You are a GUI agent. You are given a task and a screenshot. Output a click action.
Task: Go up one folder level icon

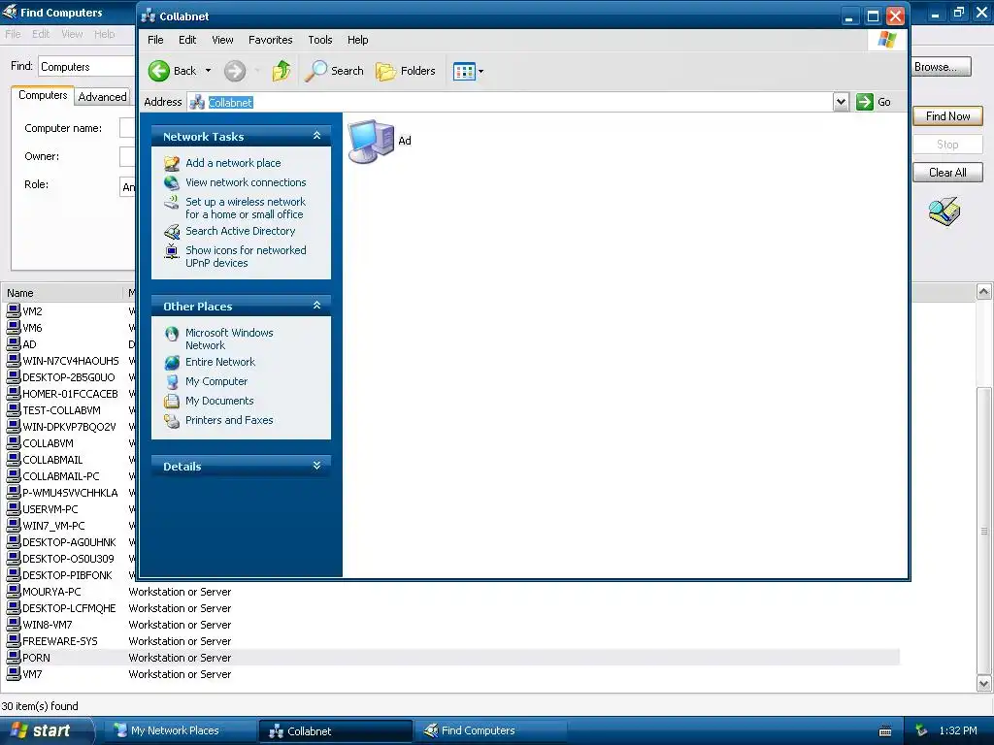pyautogui.click(x=281, y=71)
